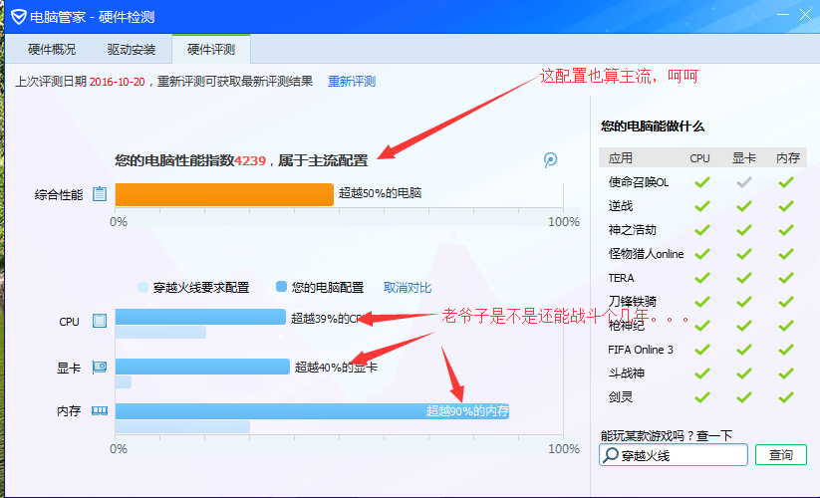Click the share icon beside performance score
This screenshot has width=820, height=498.
(550, 160)
